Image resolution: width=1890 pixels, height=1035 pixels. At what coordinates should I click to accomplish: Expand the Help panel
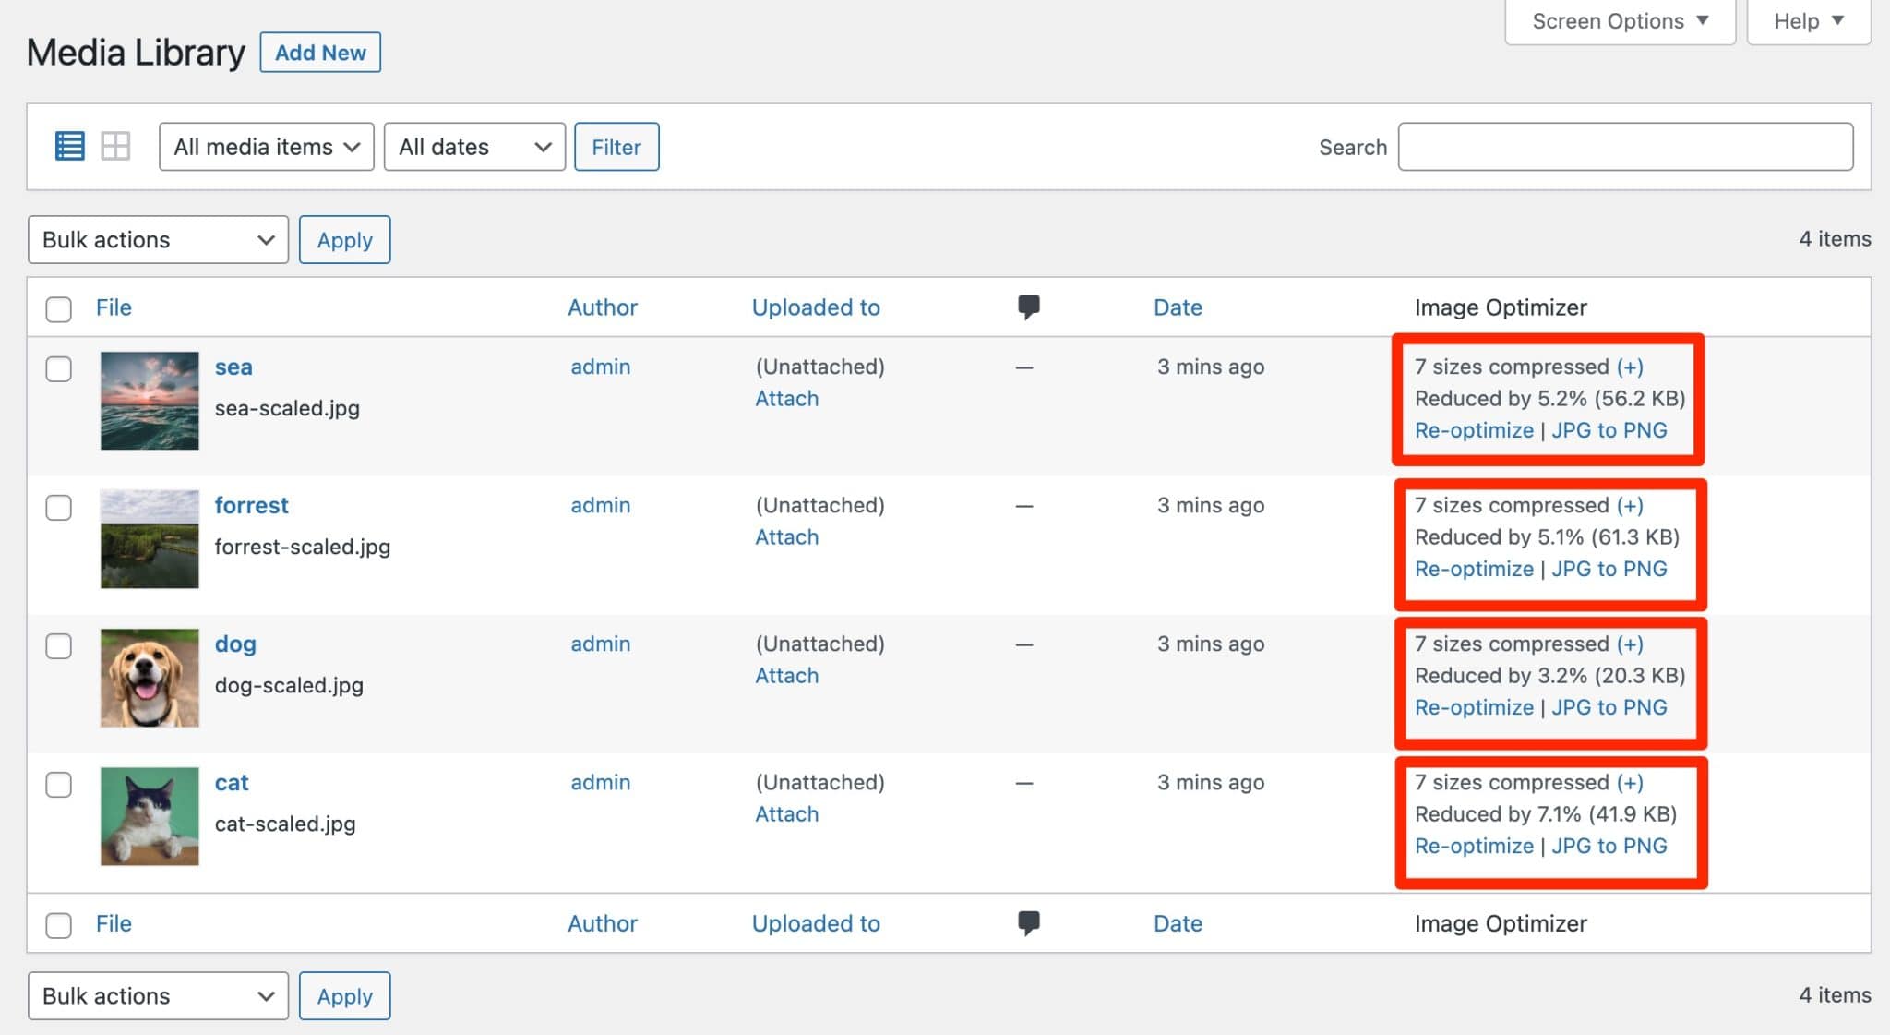(x=1808, y=20)
